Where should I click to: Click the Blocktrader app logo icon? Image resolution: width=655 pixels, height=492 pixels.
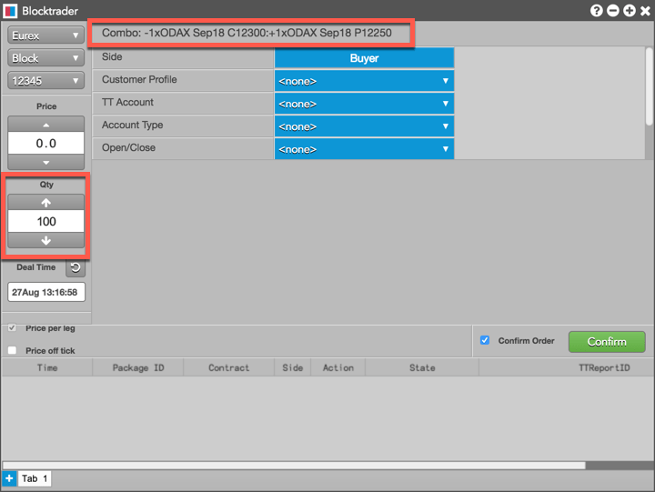(10, 11)
